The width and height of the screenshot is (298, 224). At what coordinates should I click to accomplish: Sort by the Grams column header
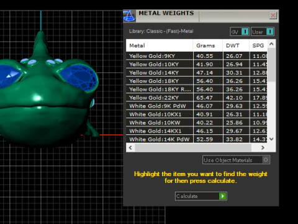pyautogui.click(x=208, y=45)
